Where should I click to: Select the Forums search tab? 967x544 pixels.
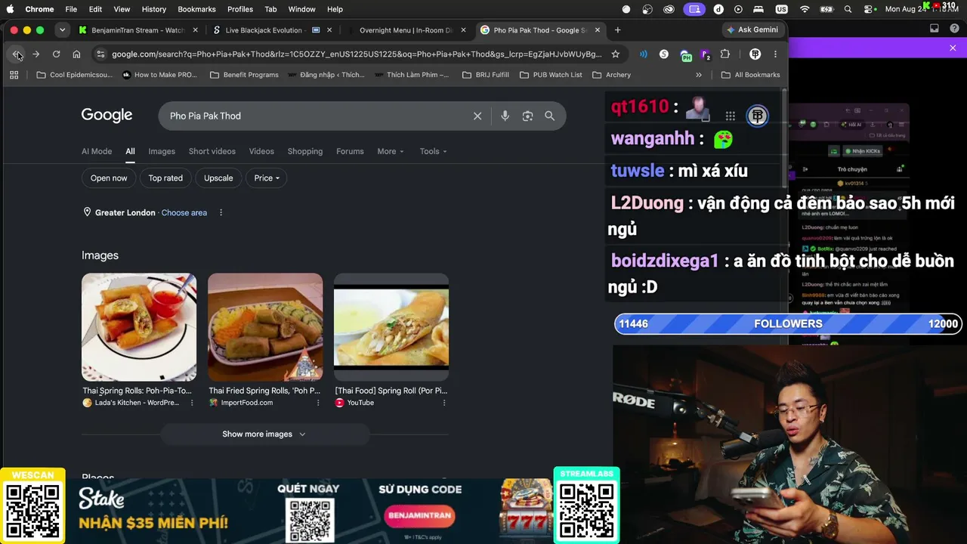click(x=350, y=151)
